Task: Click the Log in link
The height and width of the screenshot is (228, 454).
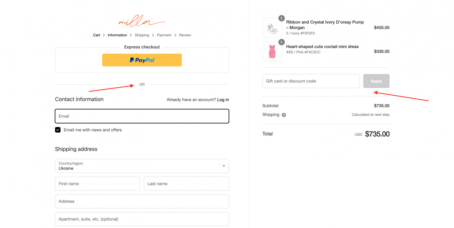Action: coord(223,100)
